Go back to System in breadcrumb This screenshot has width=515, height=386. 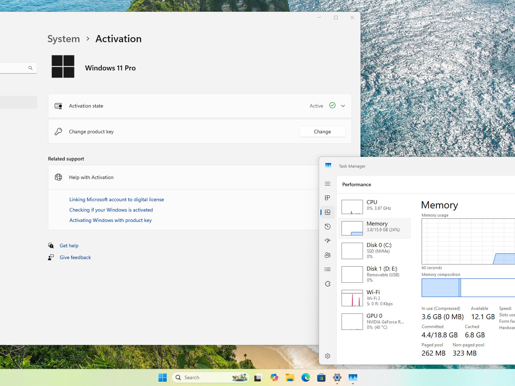pos(64,39)
